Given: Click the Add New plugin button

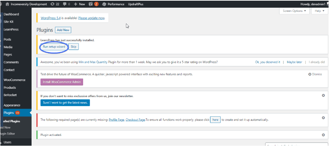Looking at the screenshot, I should tap(63, 30).
